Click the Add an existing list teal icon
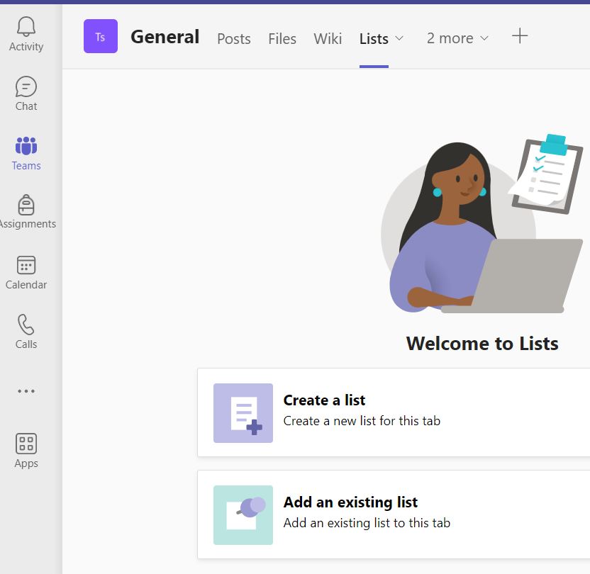 pyautogui.click(x=243, y=515)
